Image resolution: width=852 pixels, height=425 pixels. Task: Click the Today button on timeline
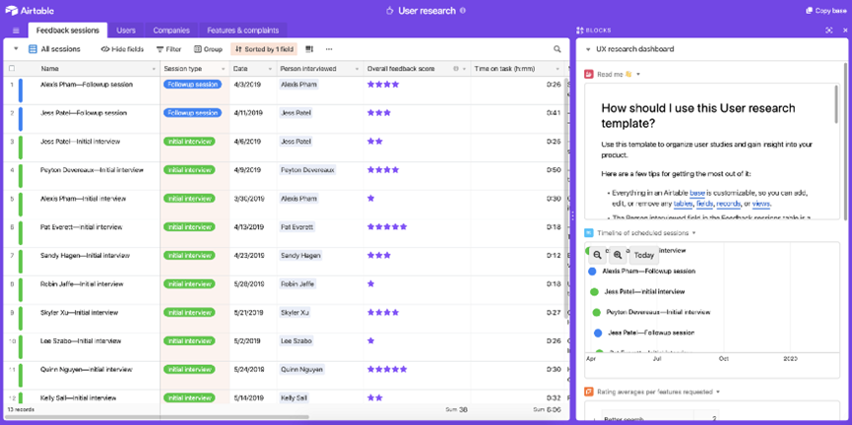[x=644, y=255]
